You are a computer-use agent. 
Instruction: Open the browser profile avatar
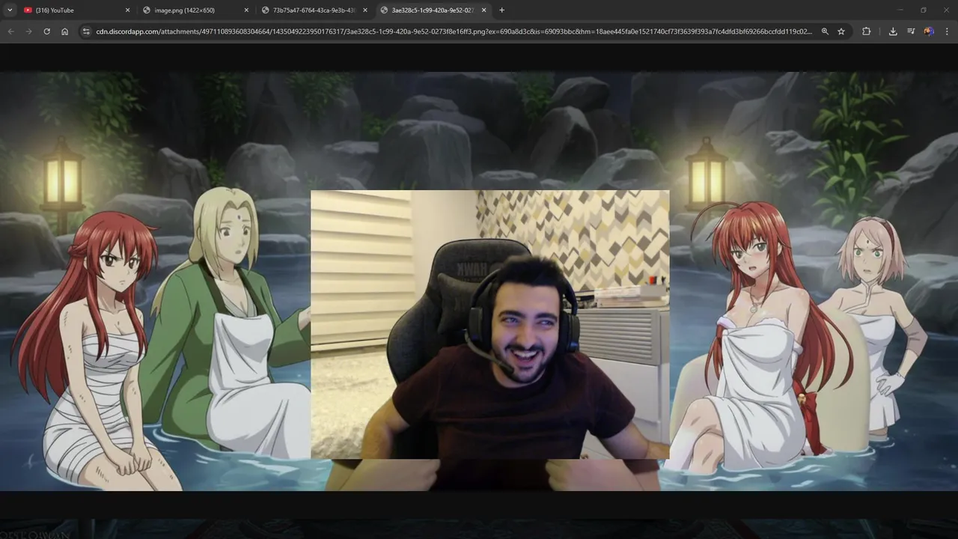pos(929,31)
